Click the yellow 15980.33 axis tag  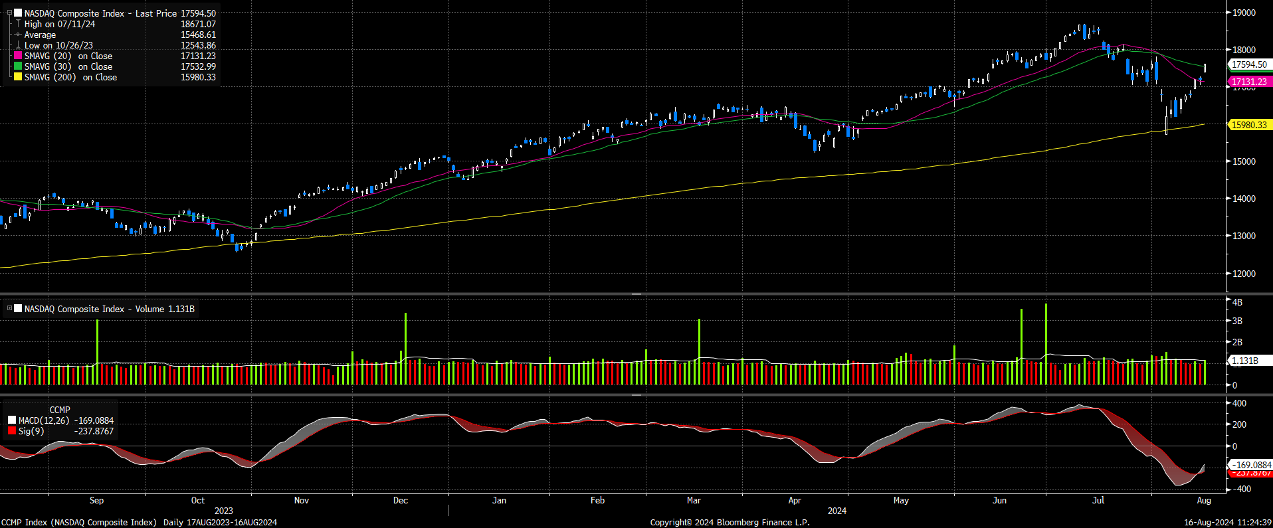(1250, 125)
